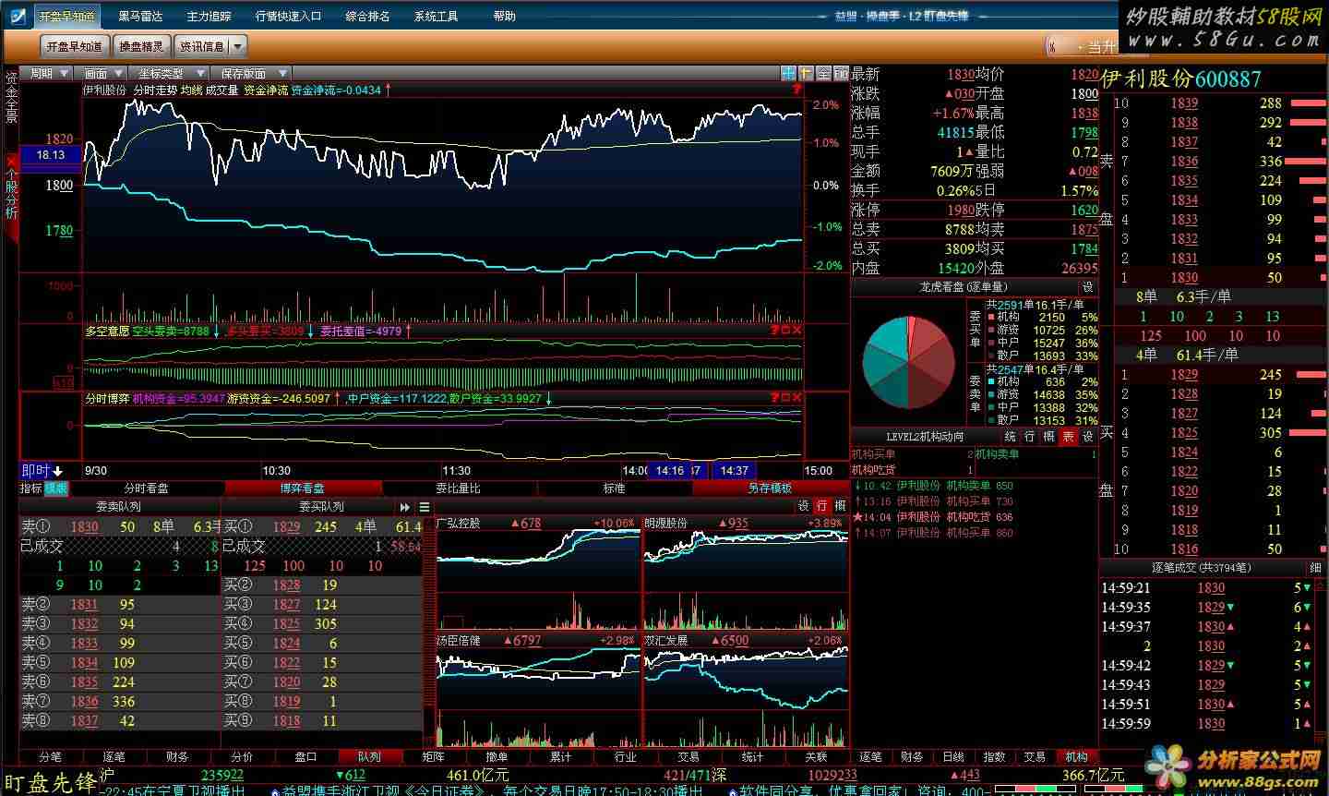This screenshot has width=1329, height=796.
Task: Select the 矩阵 bottom tab
Action: tap(433, 756)
